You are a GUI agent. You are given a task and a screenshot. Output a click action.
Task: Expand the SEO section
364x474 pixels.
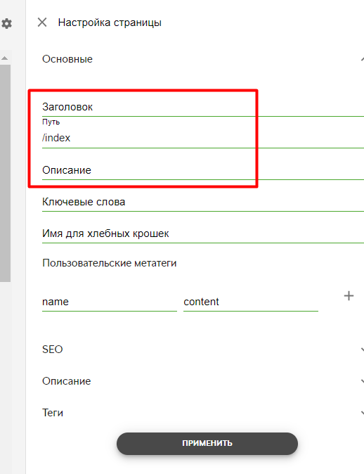tap(362, 350)
